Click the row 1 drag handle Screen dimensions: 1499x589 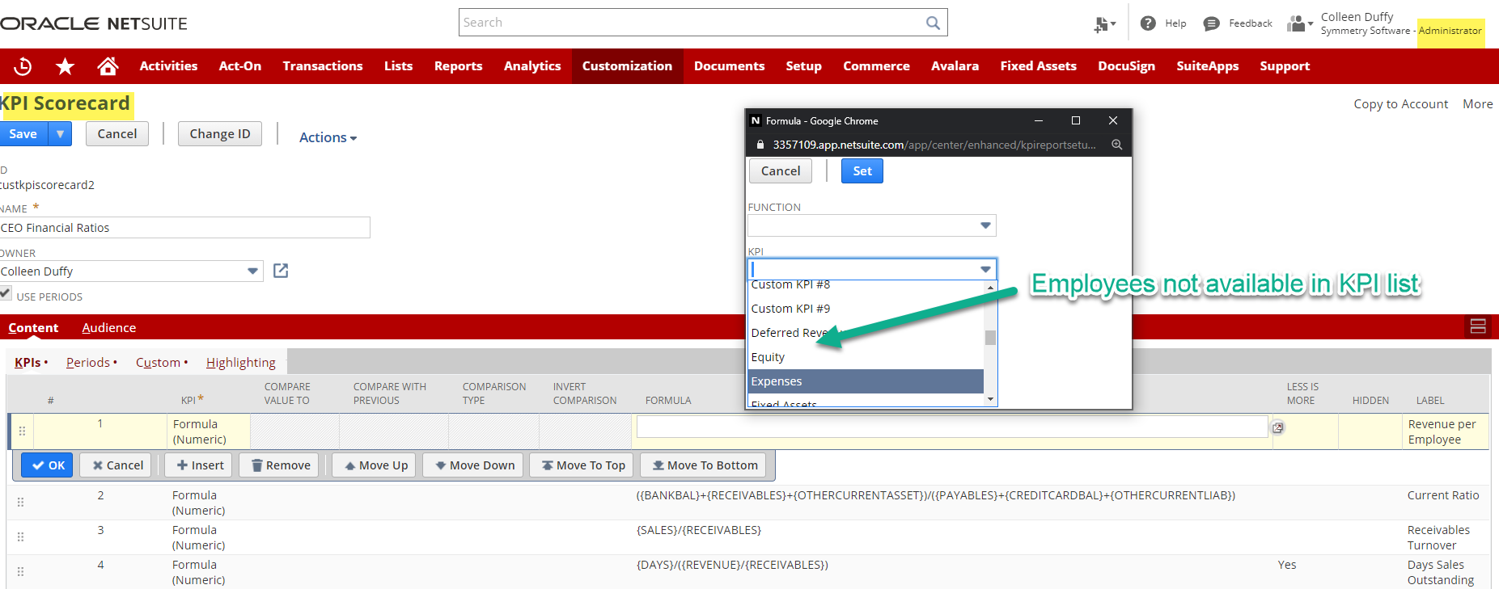click(22, 431)
